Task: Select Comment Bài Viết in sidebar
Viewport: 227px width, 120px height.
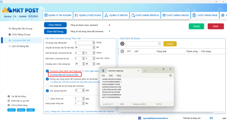Action: click(22, 40)
